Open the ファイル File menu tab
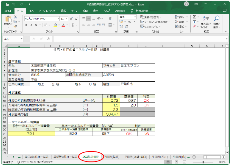 [8, 11]
